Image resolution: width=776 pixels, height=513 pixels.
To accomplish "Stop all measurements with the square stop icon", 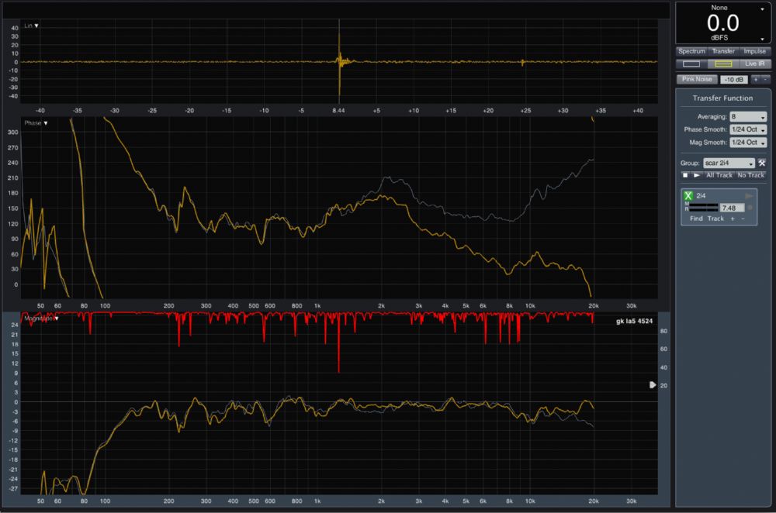I will coord(685,175).
